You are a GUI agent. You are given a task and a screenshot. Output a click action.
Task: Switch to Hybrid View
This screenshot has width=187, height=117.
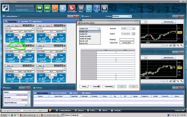coord(37,22)
